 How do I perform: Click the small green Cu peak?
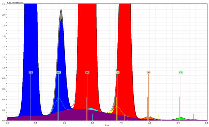pyautogui.click(x=181, y=119)
